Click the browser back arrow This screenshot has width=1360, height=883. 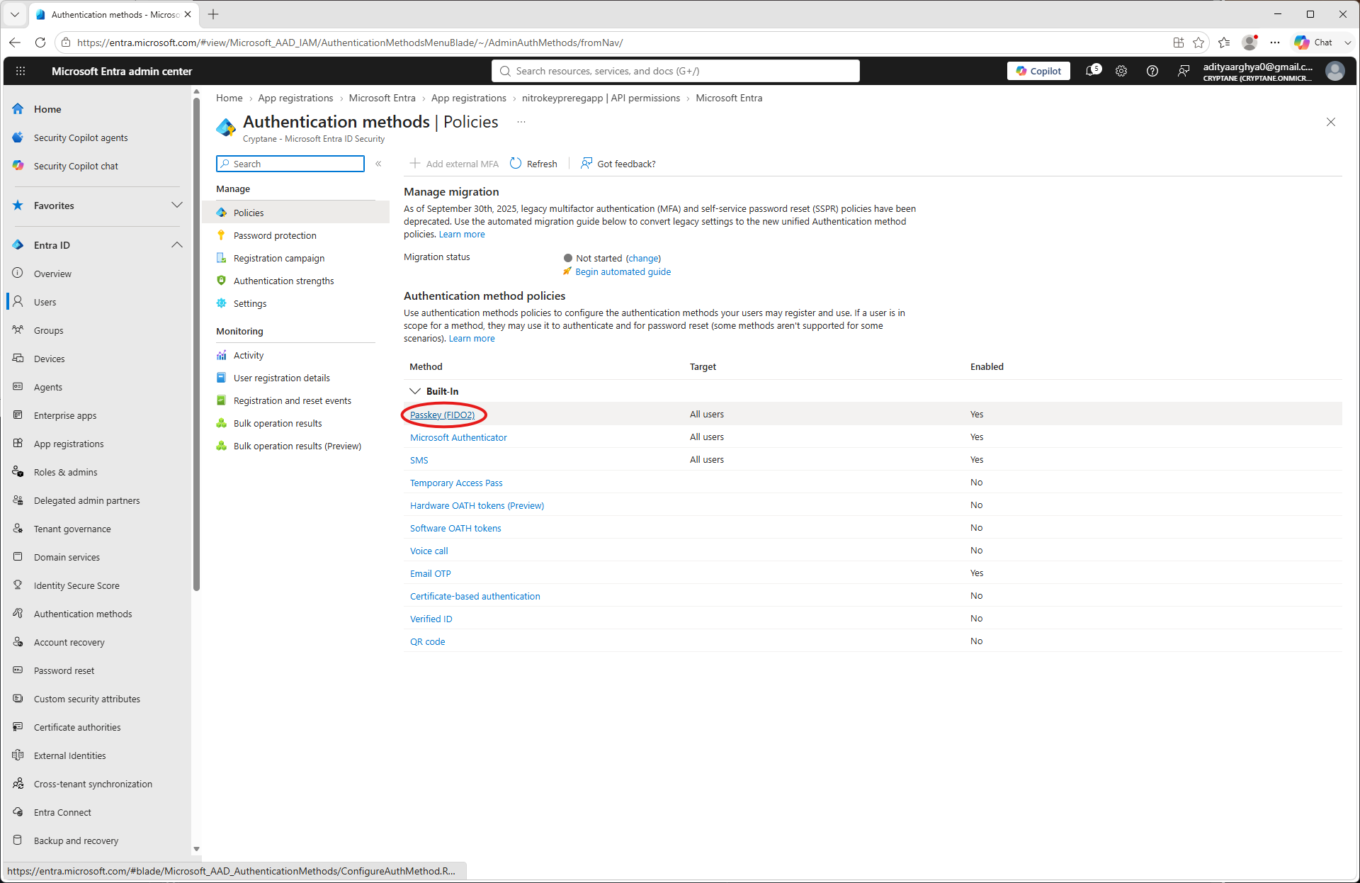click(15, 43)
